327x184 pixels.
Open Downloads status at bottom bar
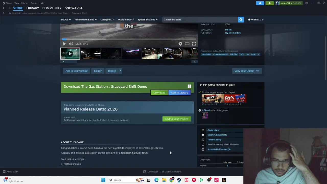pyautogui.click(x=162, y=172)
